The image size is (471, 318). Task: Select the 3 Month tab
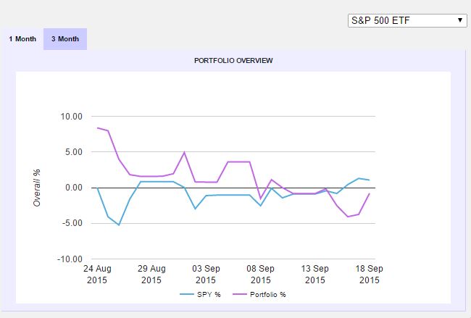(65, 39)
